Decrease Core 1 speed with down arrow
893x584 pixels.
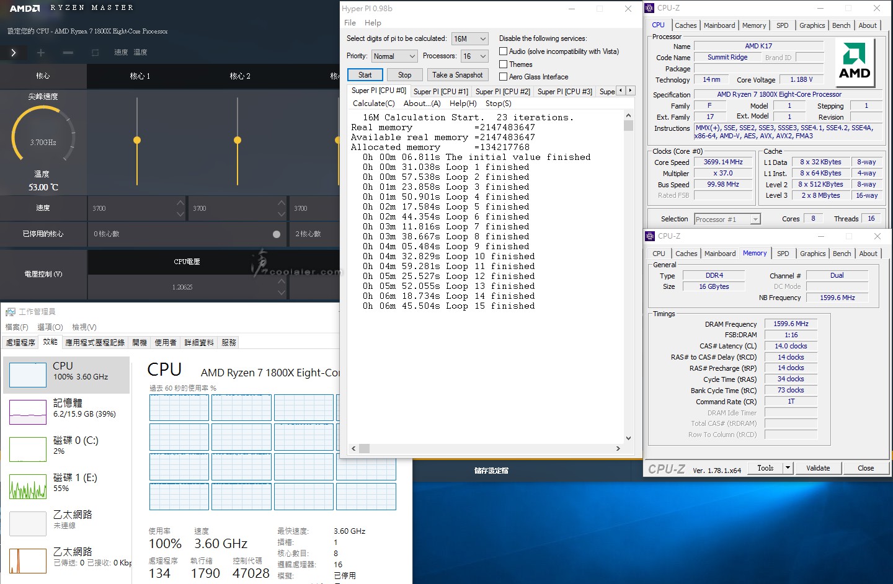click(180, 215)
